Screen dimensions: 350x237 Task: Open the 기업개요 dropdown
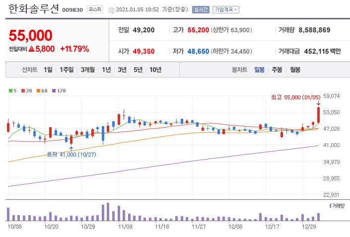pyautogui.click(x=225, y=9)
